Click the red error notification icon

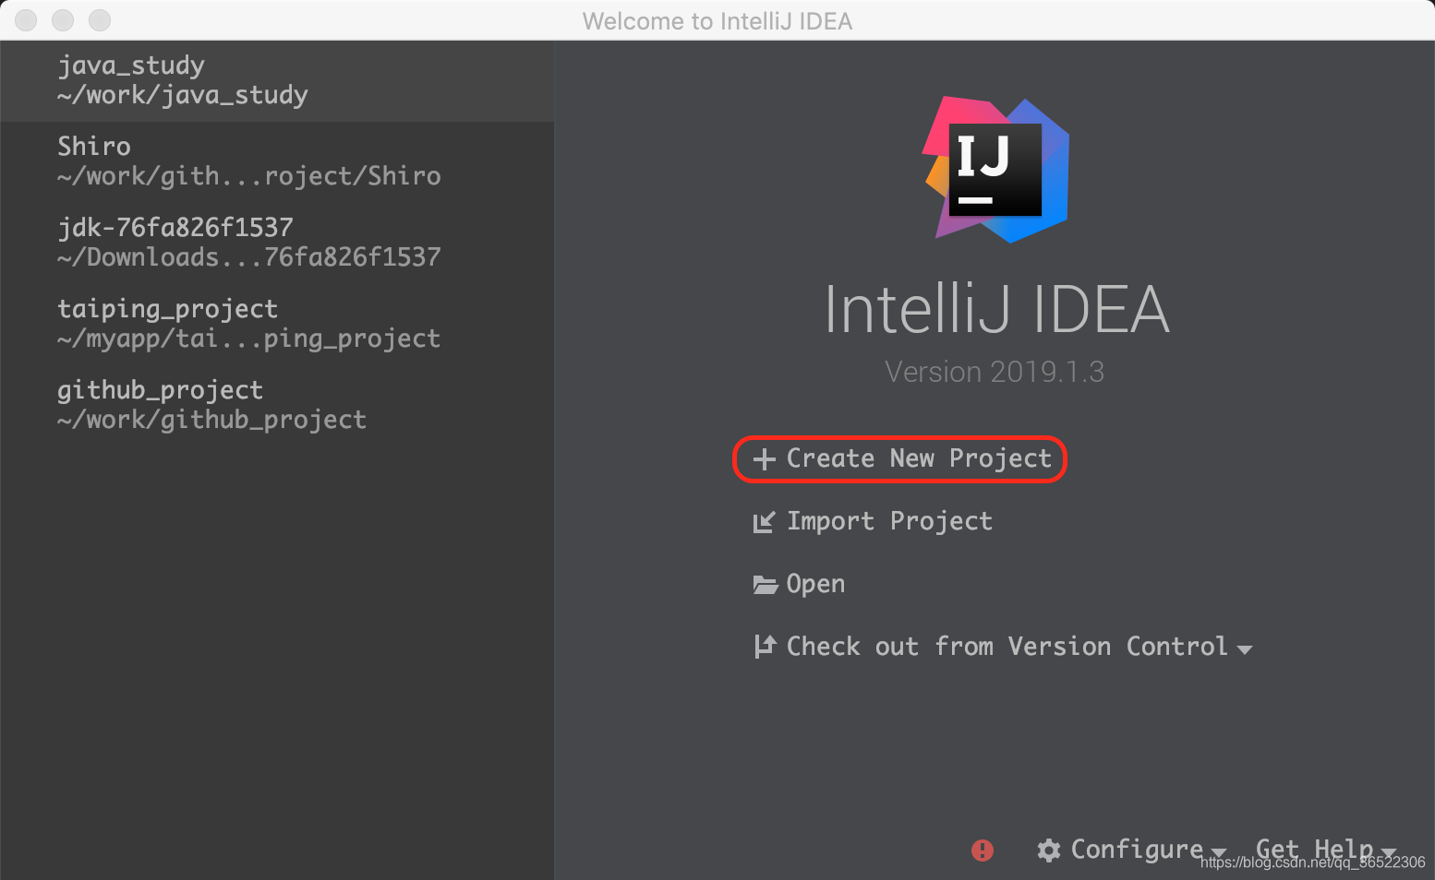(x=983, y=850)
